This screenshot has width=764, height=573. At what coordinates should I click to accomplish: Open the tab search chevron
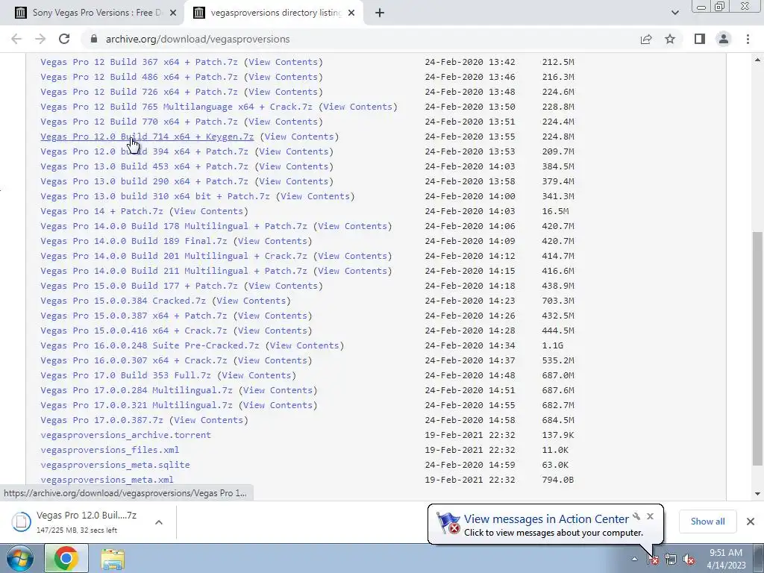click(x=674, y=13)
